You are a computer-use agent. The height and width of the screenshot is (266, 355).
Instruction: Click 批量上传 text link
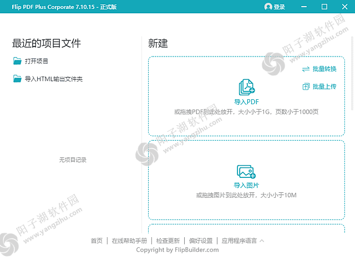pyautogui.click(x=324, y=86)
